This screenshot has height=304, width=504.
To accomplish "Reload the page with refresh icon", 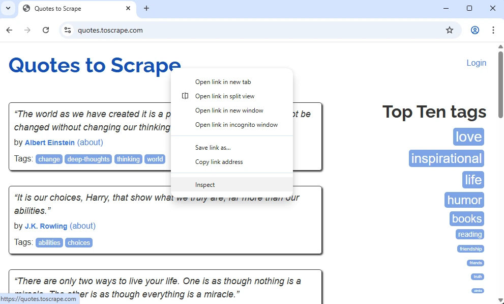I will (x=46, y=30).
